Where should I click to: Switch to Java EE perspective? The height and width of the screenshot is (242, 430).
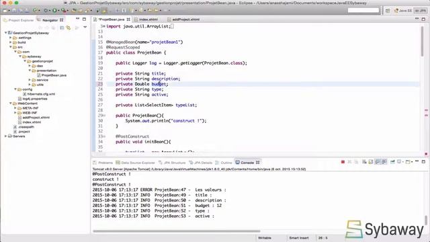click(403, 11)
